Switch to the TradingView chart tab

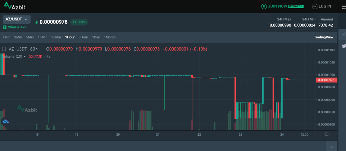point(323,37)
